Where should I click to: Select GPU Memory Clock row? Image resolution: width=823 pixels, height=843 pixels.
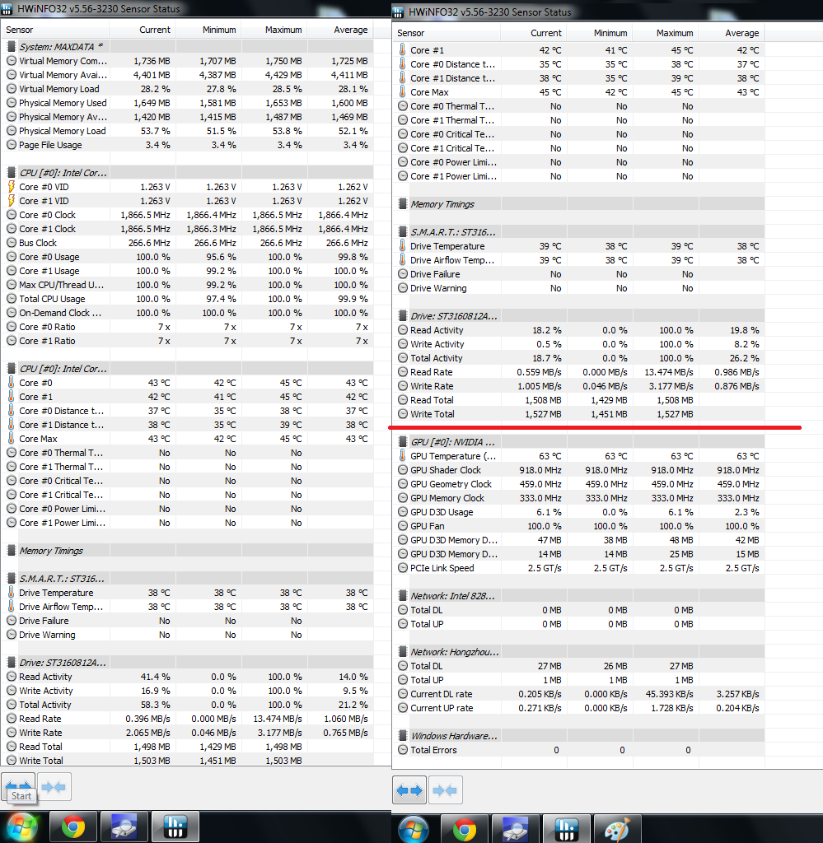coord(579,498)
